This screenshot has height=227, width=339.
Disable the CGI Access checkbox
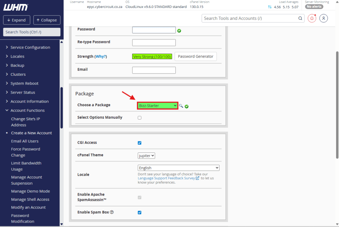click(139, 143)
